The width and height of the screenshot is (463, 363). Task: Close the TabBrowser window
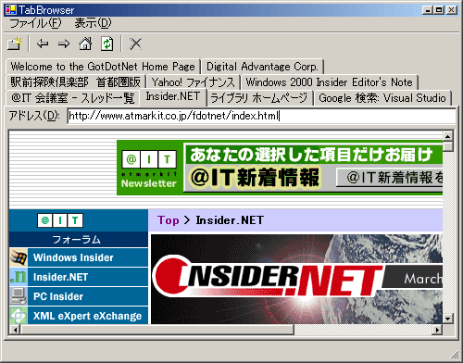(x=451, y=10)
